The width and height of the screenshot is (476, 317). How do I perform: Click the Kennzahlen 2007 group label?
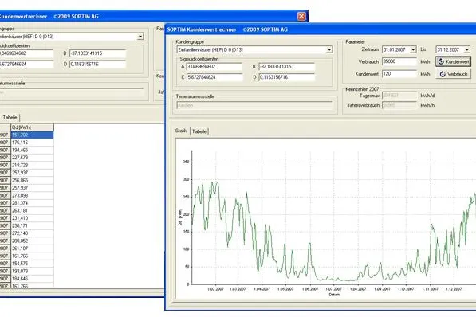coord(362,89)
